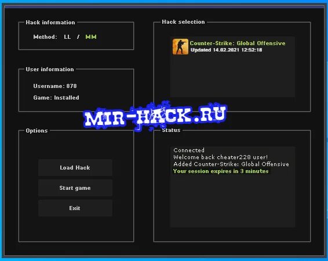Viewport: 328px width, 261px height.
Task: Click the Exit button
Action: [75, 208]
